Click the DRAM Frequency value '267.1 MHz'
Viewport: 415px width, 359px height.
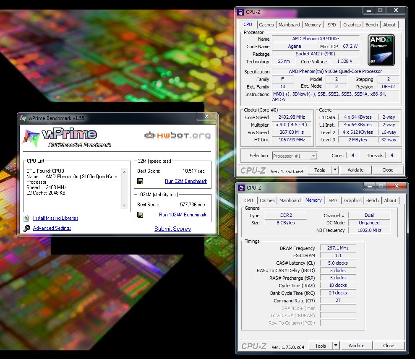pyautogui.click(x=338, y=248)
